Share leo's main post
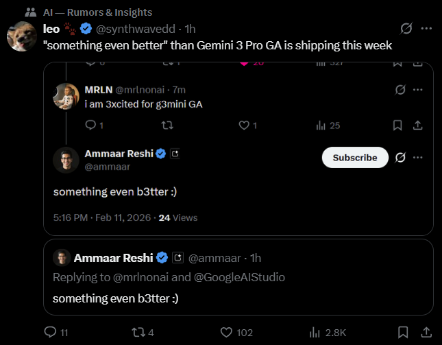This screenshot has width=442, height=345. [x=426, y=332]
